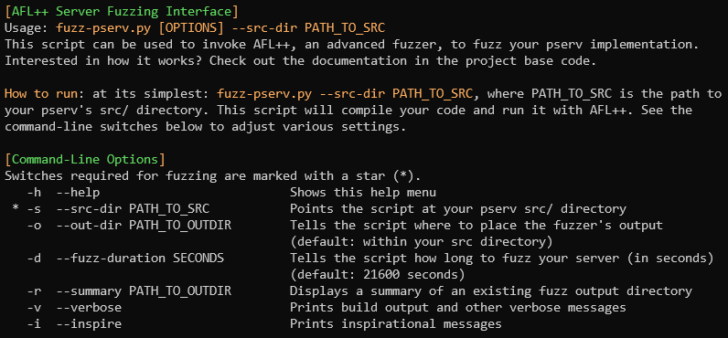Click the --summary PATH_TO_OUTDIR option
The height and width of the screenshot is (338, 728).
(144, 291)
